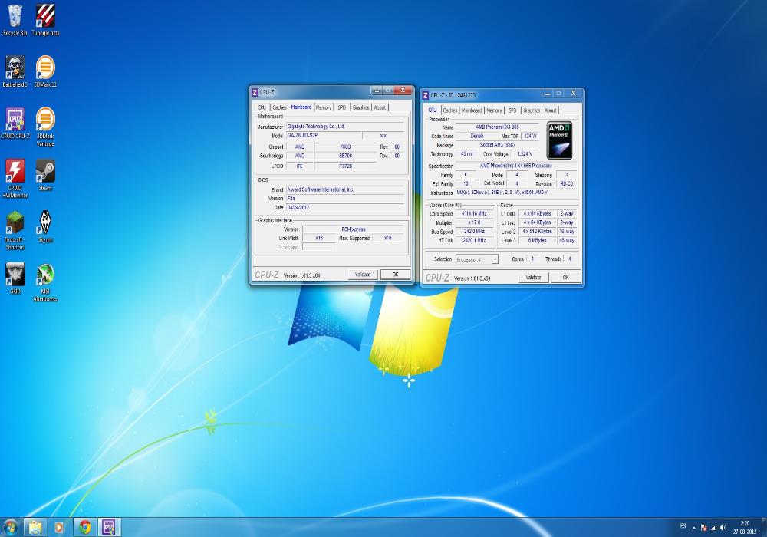This screenshot has height=537, width=767.
Task: Click the Award Software BIOS brand field
Action: pyautogui.click(x=344, y=189)
